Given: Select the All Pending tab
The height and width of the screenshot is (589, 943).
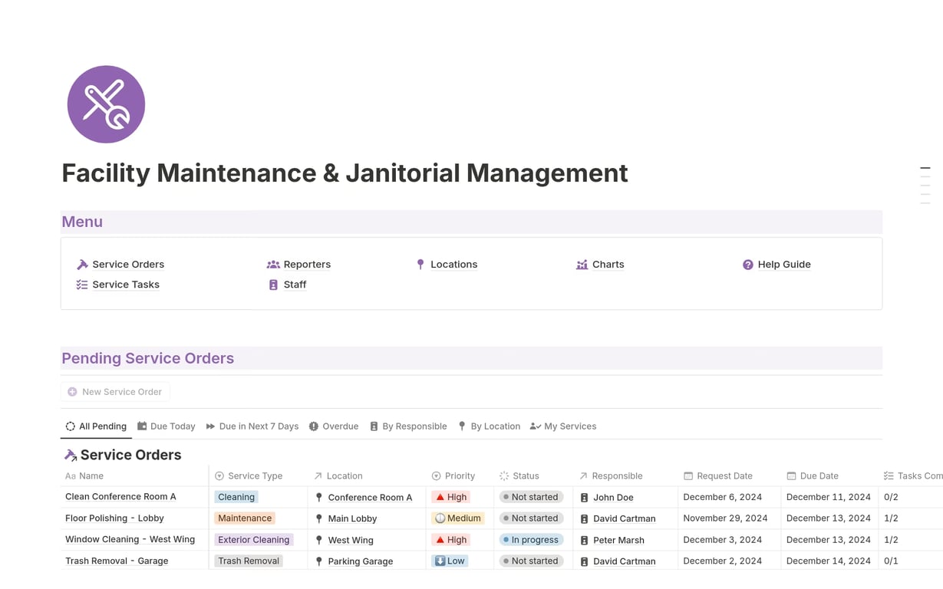Looking at the screenshot, I should coord(96,426).
